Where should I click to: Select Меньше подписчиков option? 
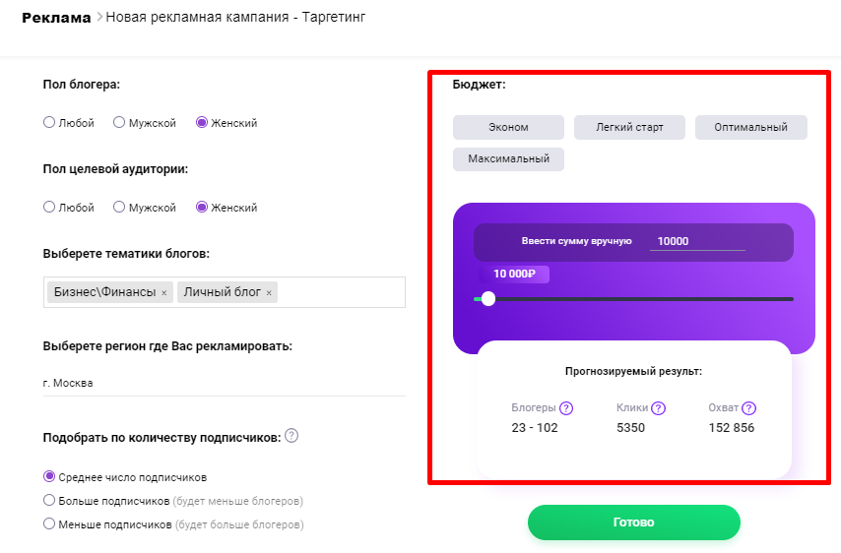pos(49,523)
